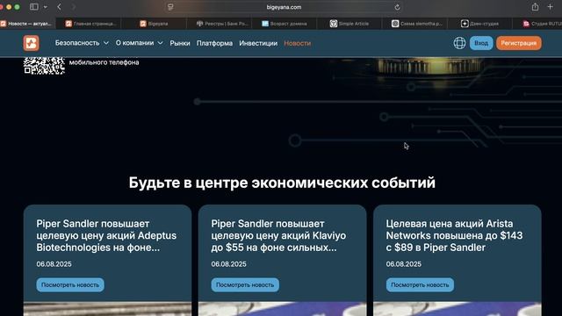Click the QR code image
The height and width of the screenshot is (316, 562).
(x=44, y=66)
